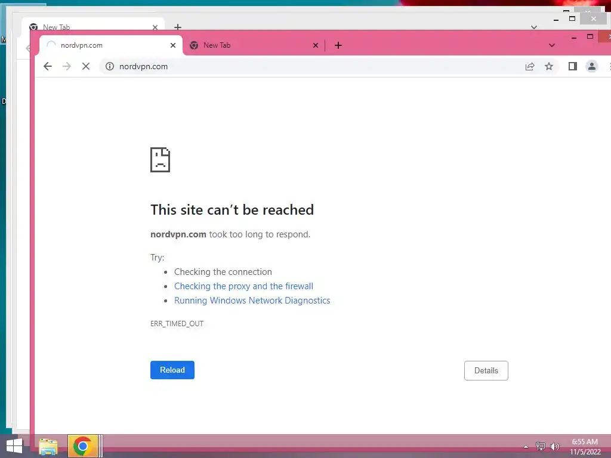Maximize the background Chrome window
Viewport: 611px width, 458px height.
(572, 18)
